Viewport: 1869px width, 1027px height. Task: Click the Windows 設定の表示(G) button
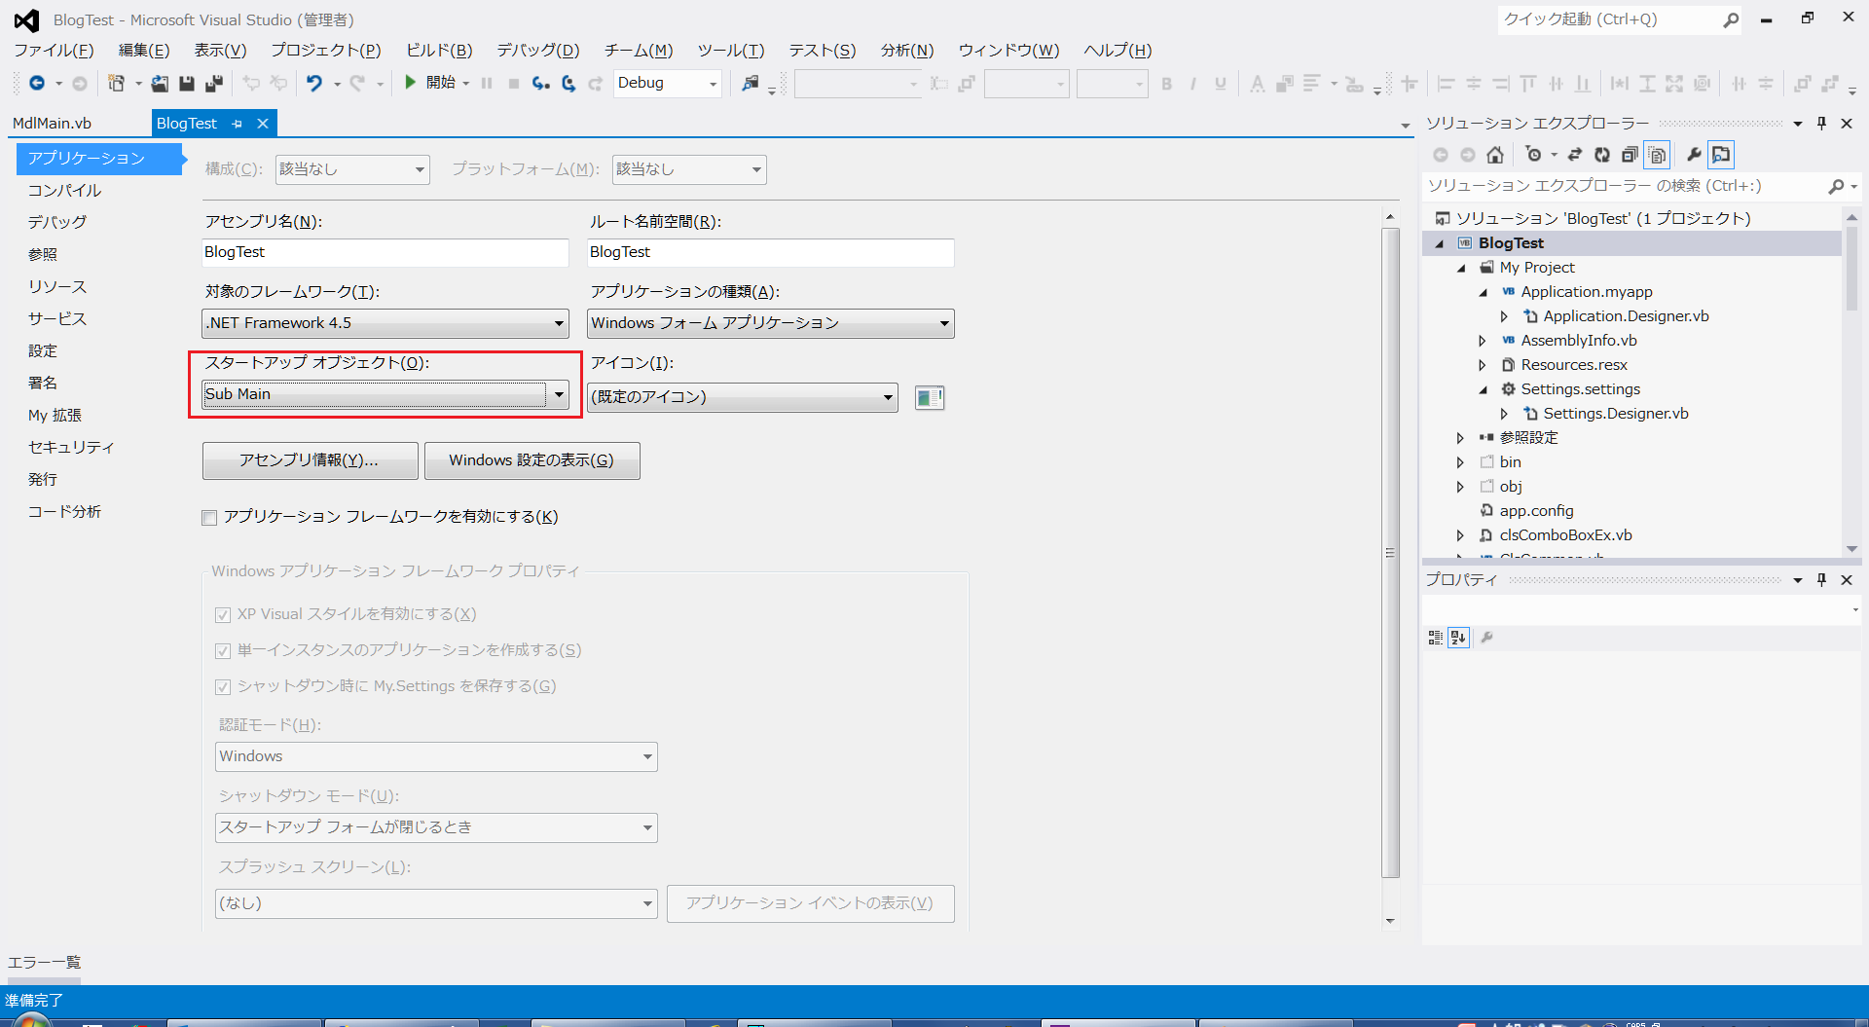click(531, 460)
